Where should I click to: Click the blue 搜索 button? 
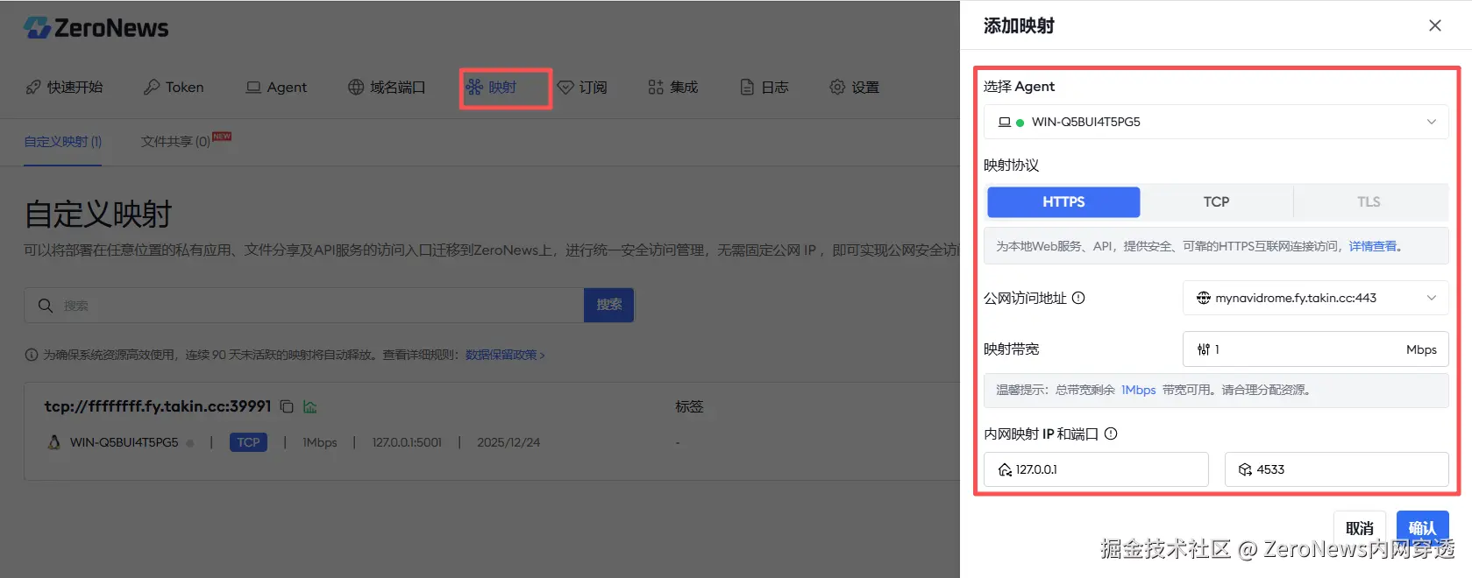(x=609, y=305)
